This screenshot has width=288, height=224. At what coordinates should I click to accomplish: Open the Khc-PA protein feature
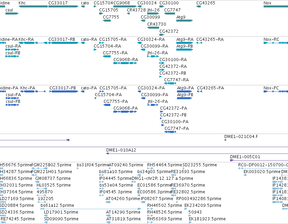(x=33, y=91)
